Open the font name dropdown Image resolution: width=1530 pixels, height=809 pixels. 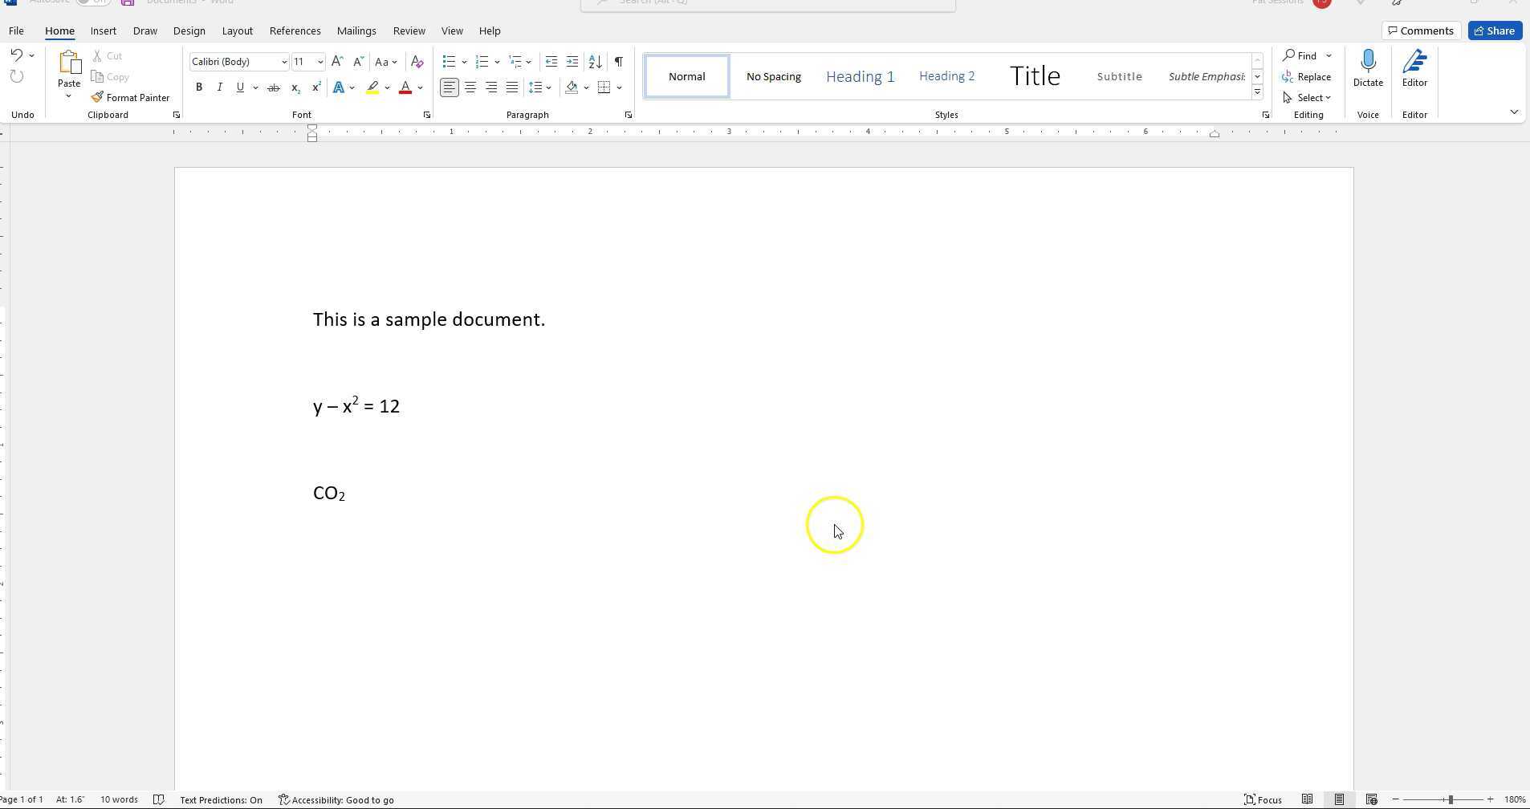click(x=283, y=62)
